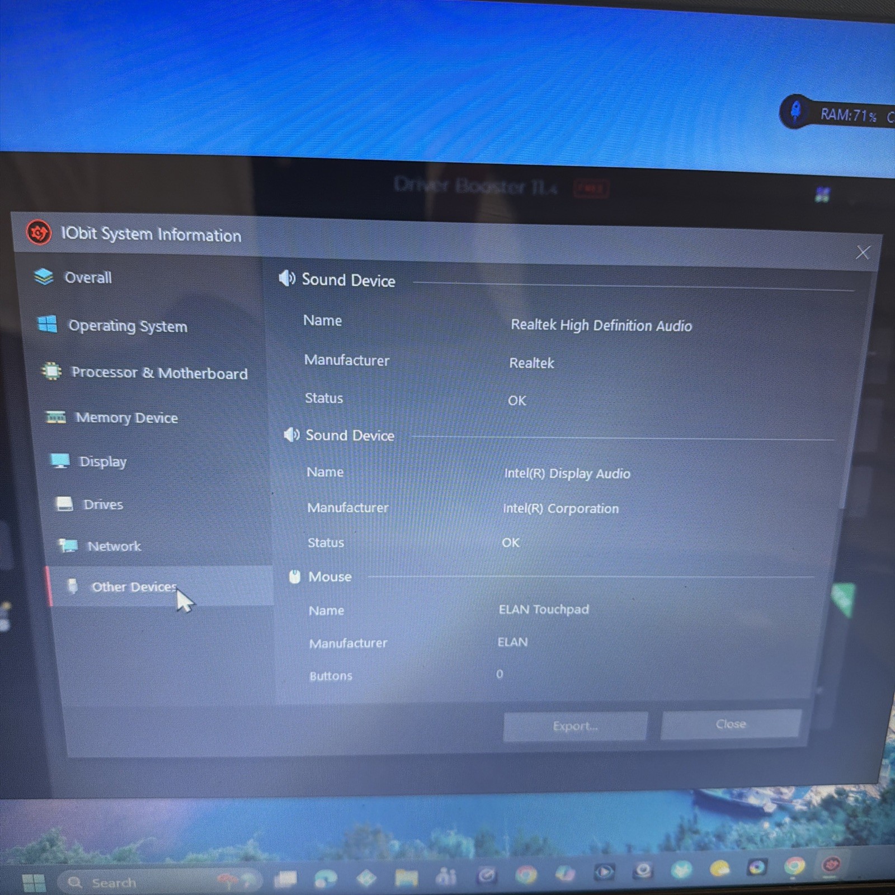Click 'Realtek High Definition Audio' name value
Screen dimensions: 895x895
(x=601, y=325)
